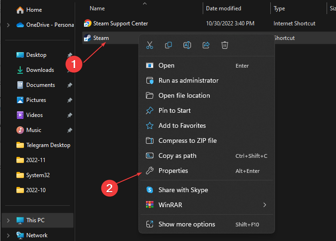Click the Pictures icon in sidebar
Image resolution: width=336 pixels, height=241 pixels.
tap(20, 100)
